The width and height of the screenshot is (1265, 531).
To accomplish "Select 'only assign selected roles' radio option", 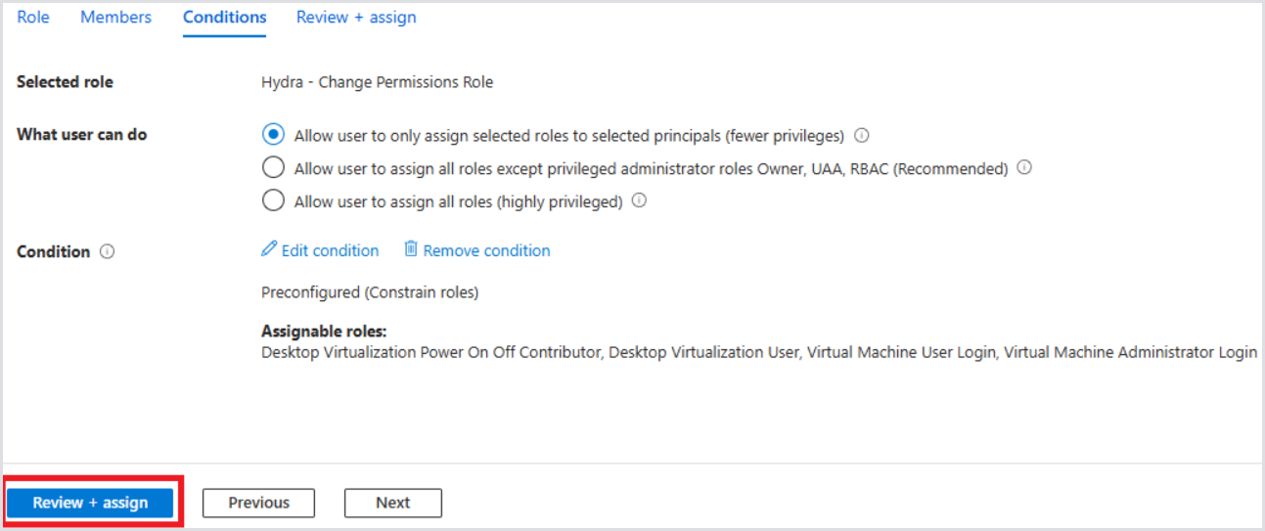I will (x=274, y=135).
